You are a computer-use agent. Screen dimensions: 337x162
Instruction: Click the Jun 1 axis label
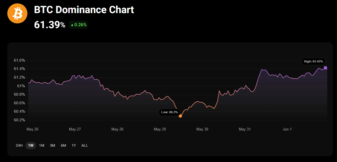click(x=287, y=129)
